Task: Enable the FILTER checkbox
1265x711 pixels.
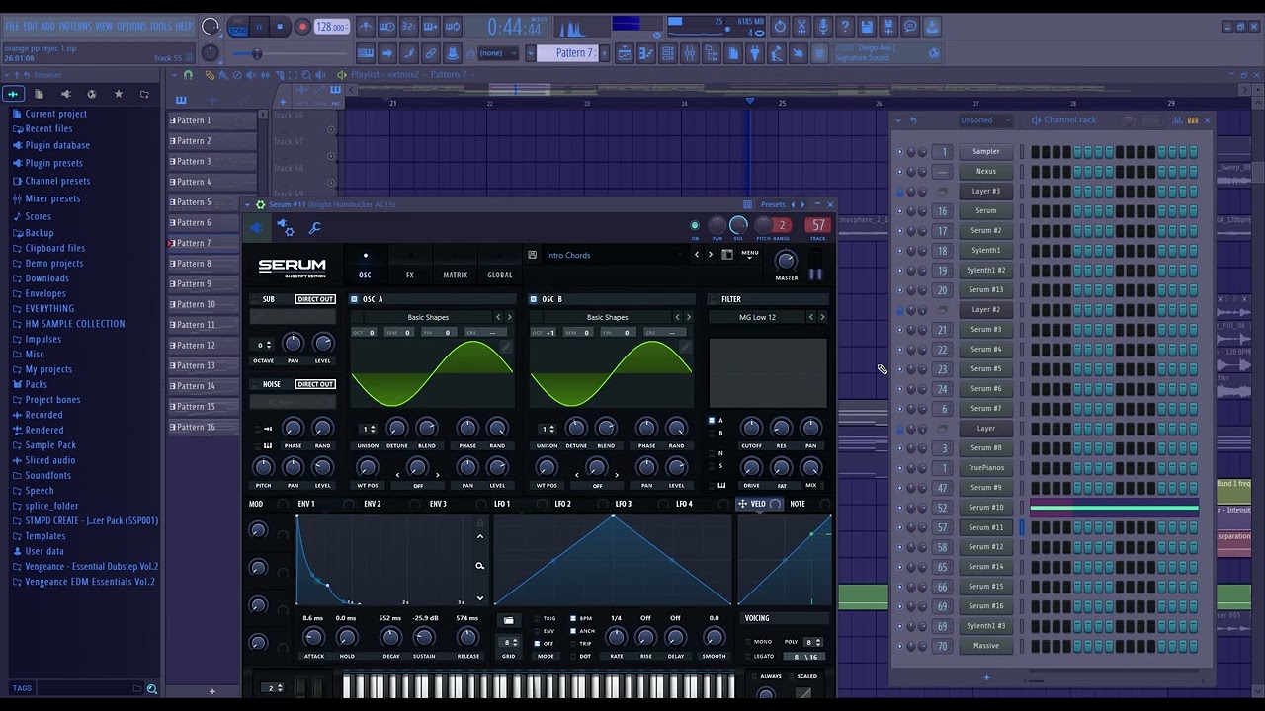Action: click(713, 299)
